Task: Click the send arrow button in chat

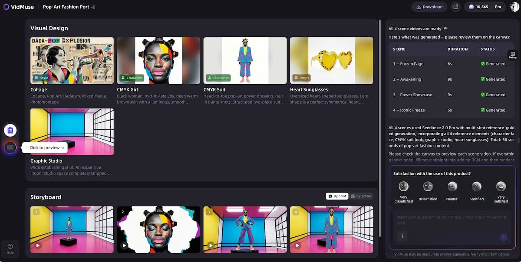Action: [x=503, y=237]
